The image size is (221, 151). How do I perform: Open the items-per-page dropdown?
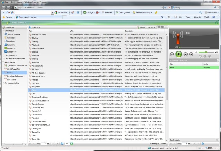pos(71,144)
